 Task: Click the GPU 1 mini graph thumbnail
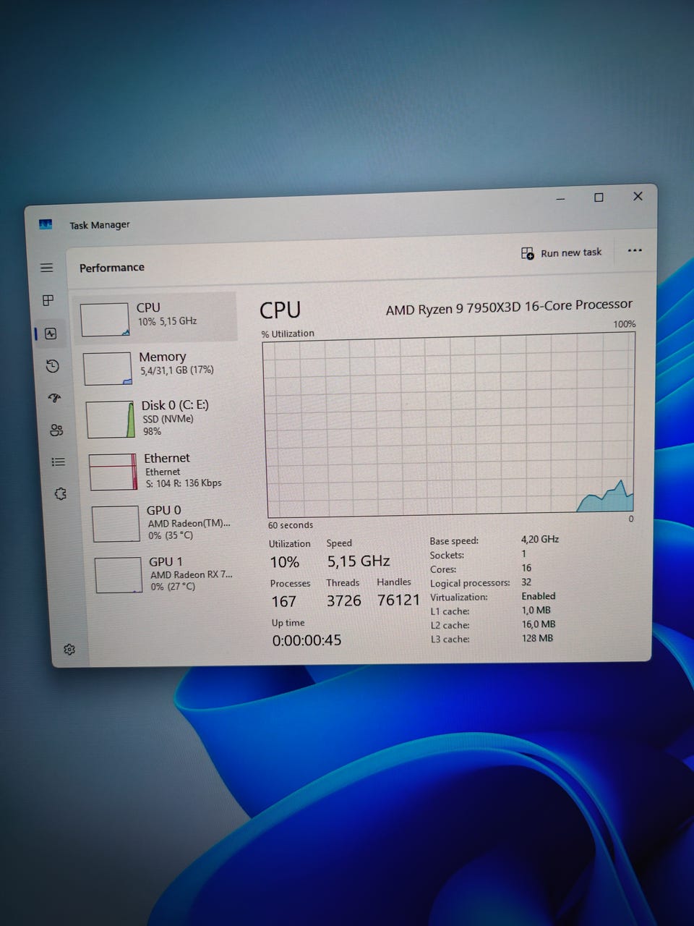(x=119, y=575)
